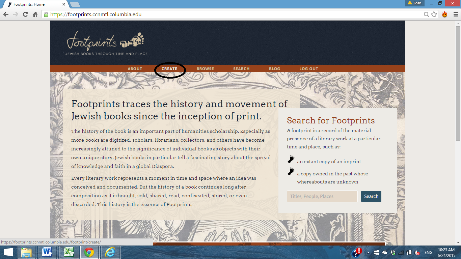Click the scrollbar down arrow
The width and height of the screenshot is (461, 259).
click(x=458, y=242)
